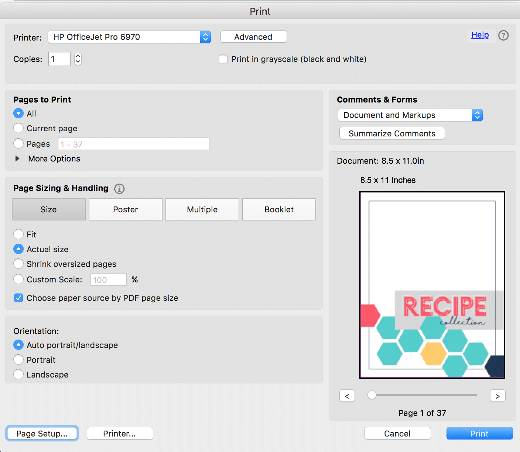Expand More Options disclosure triangle

(17, 159)
